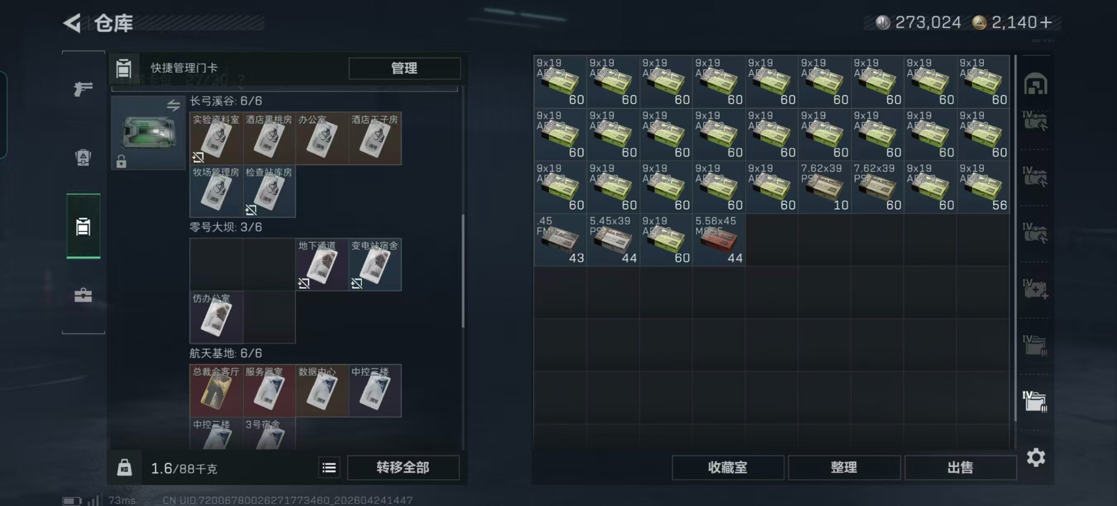Open the first IV expansion box on right rail
Screen dimensions: 1117x506
point(1036,121)
